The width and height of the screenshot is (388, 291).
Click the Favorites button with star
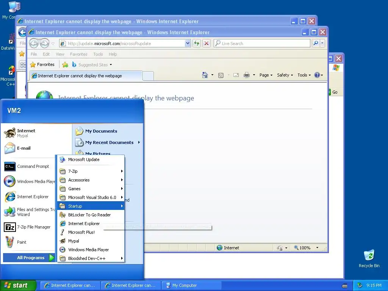(42, 65)
